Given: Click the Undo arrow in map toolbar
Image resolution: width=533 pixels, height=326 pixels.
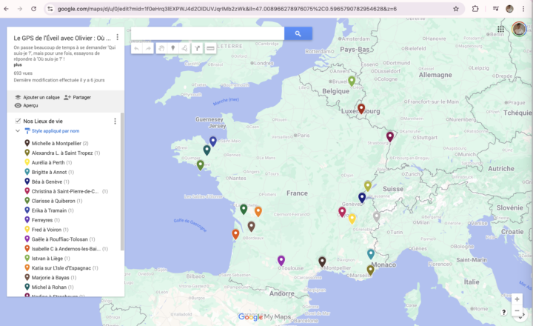Looking at the screenshot, I should [x=137, y=48].
